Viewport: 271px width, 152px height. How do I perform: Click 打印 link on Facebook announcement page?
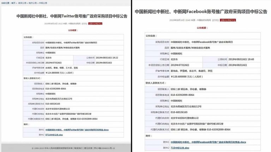coord(215,20)
